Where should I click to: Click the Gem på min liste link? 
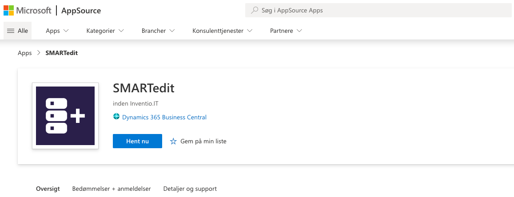203,141
